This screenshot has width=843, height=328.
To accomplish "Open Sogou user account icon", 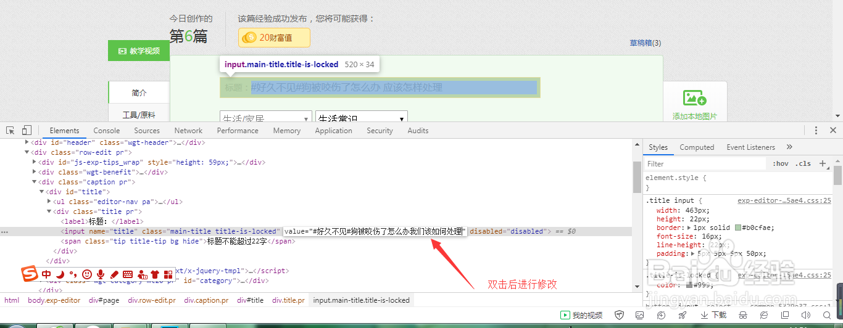I will (142, 274).
